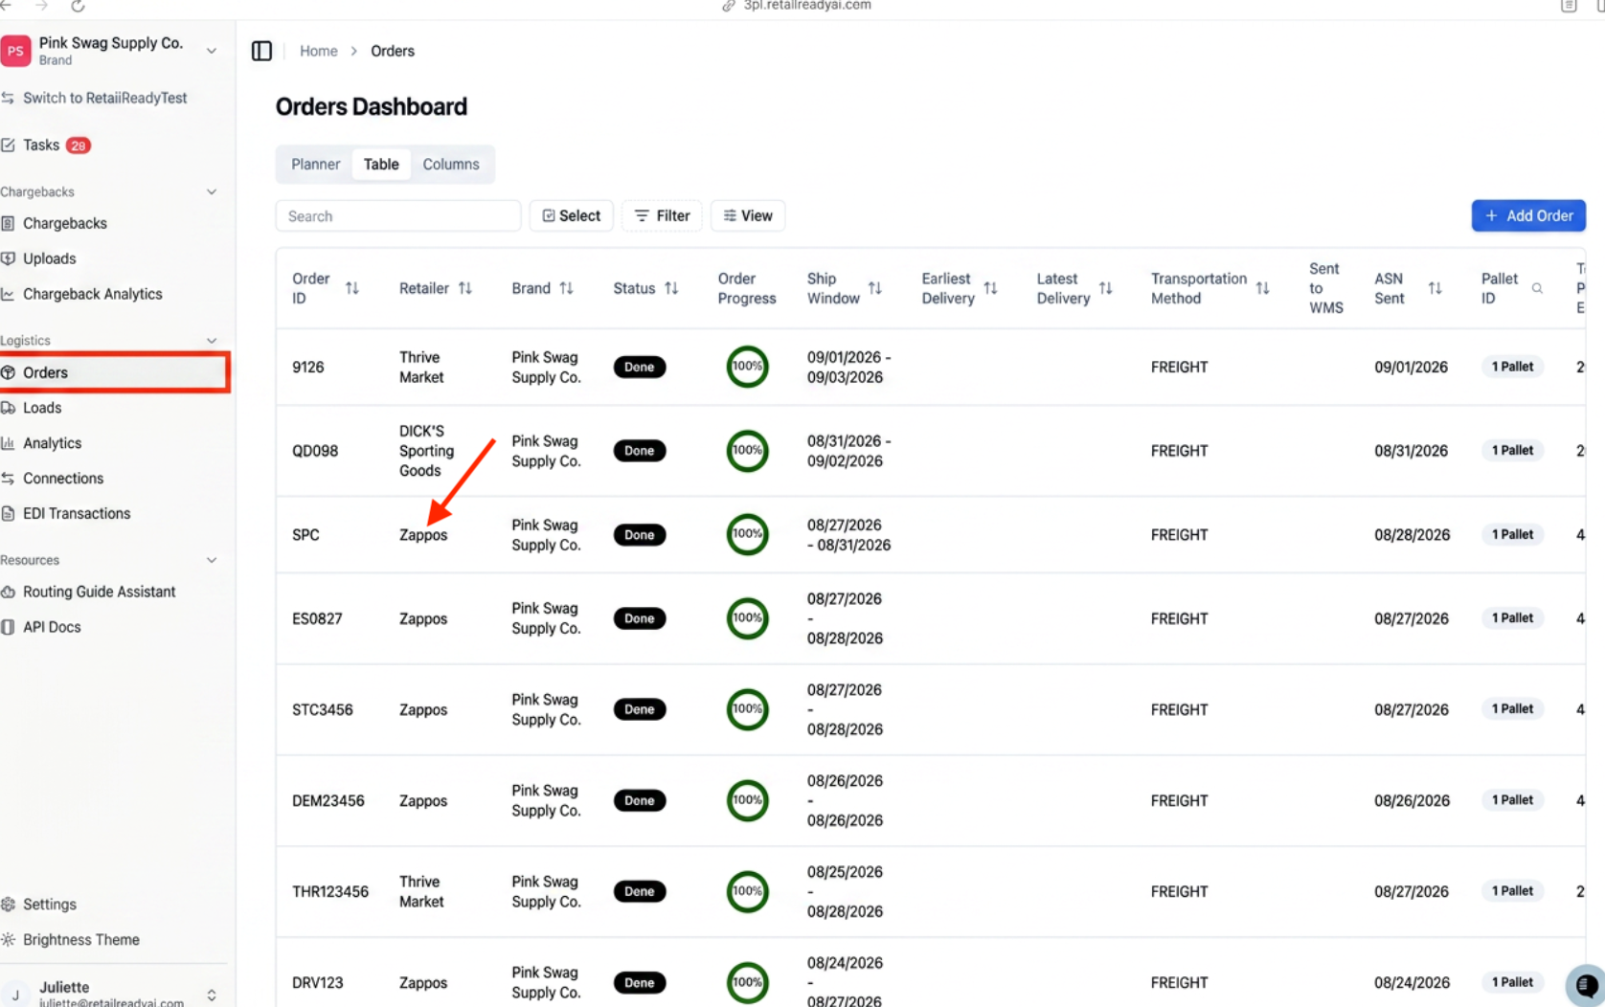Sort the Ship Window column

pyautogui.click(x=875, y=288)
